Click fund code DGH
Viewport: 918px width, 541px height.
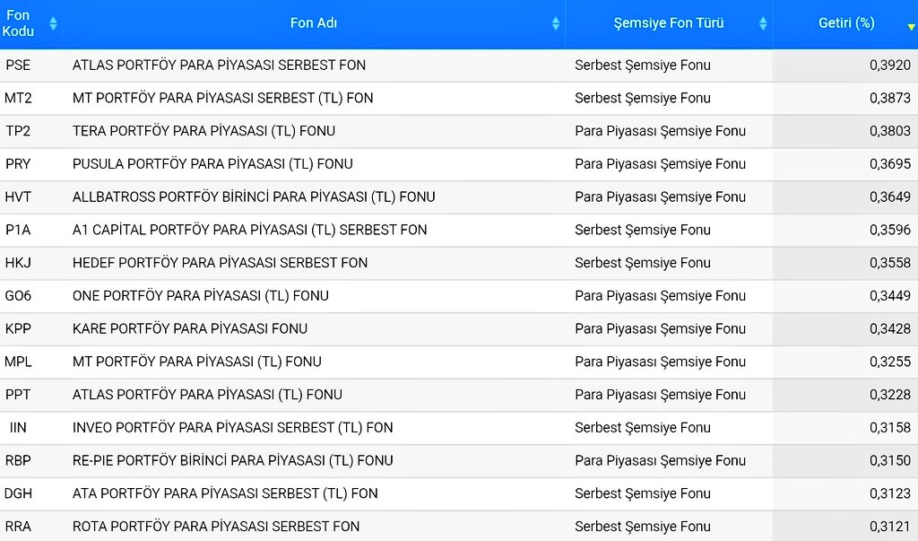pyautogui.click(x=18, y=493)
